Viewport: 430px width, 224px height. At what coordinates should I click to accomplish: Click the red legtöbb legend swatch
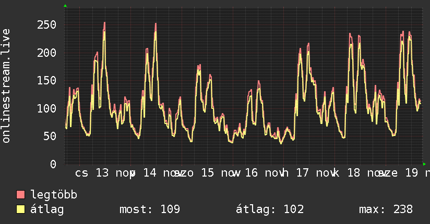pyautogui.click(x=20, y=194)
